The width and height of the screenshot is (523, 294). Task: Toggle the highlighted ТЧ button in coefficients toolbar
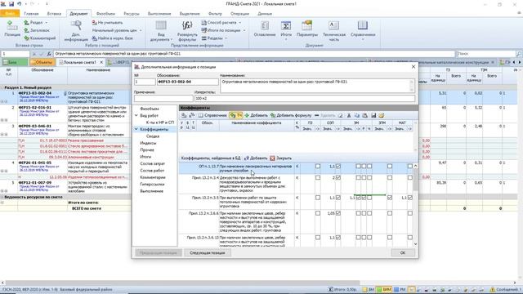pyautogui.click(x=236, y=115)
